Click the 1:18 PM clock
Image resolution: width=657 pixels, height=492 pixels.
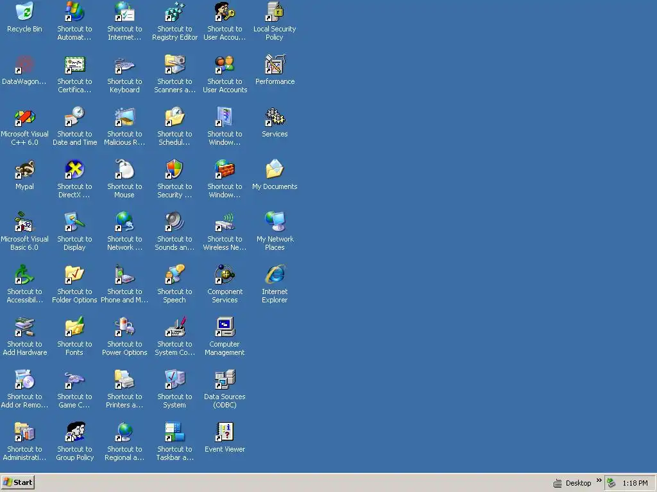(635, 483)
